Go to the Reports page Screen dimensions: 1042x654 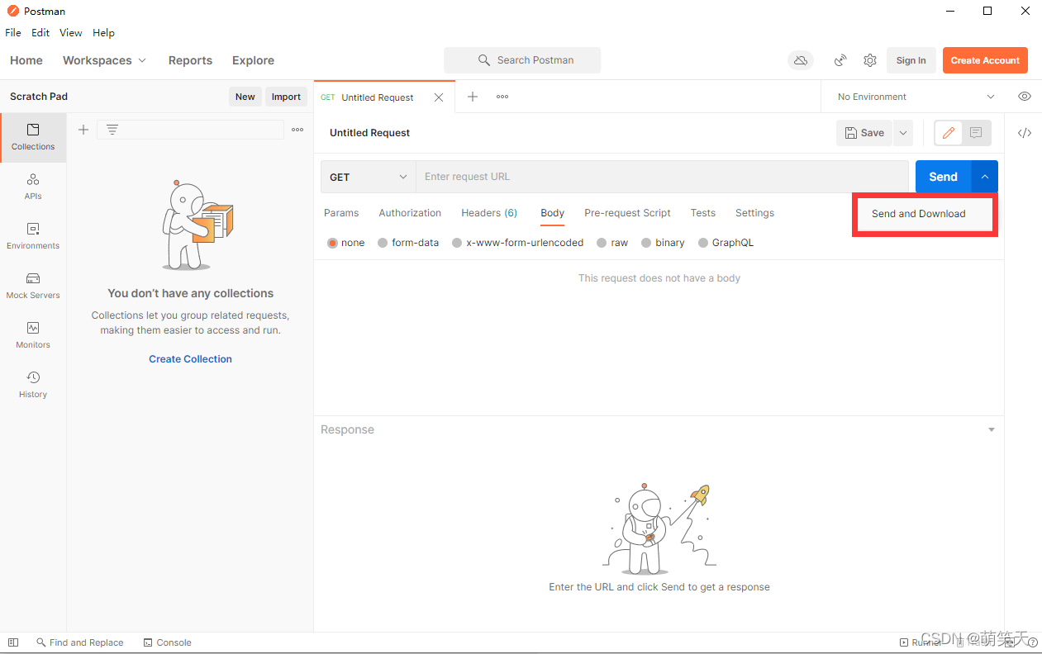[190, 60]
